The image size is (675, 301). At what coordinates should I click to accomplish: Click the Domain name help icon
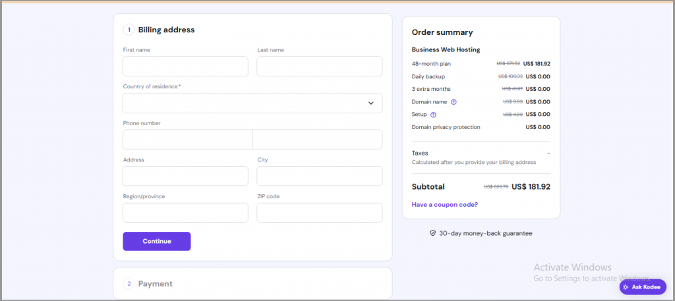coord(454,102)
